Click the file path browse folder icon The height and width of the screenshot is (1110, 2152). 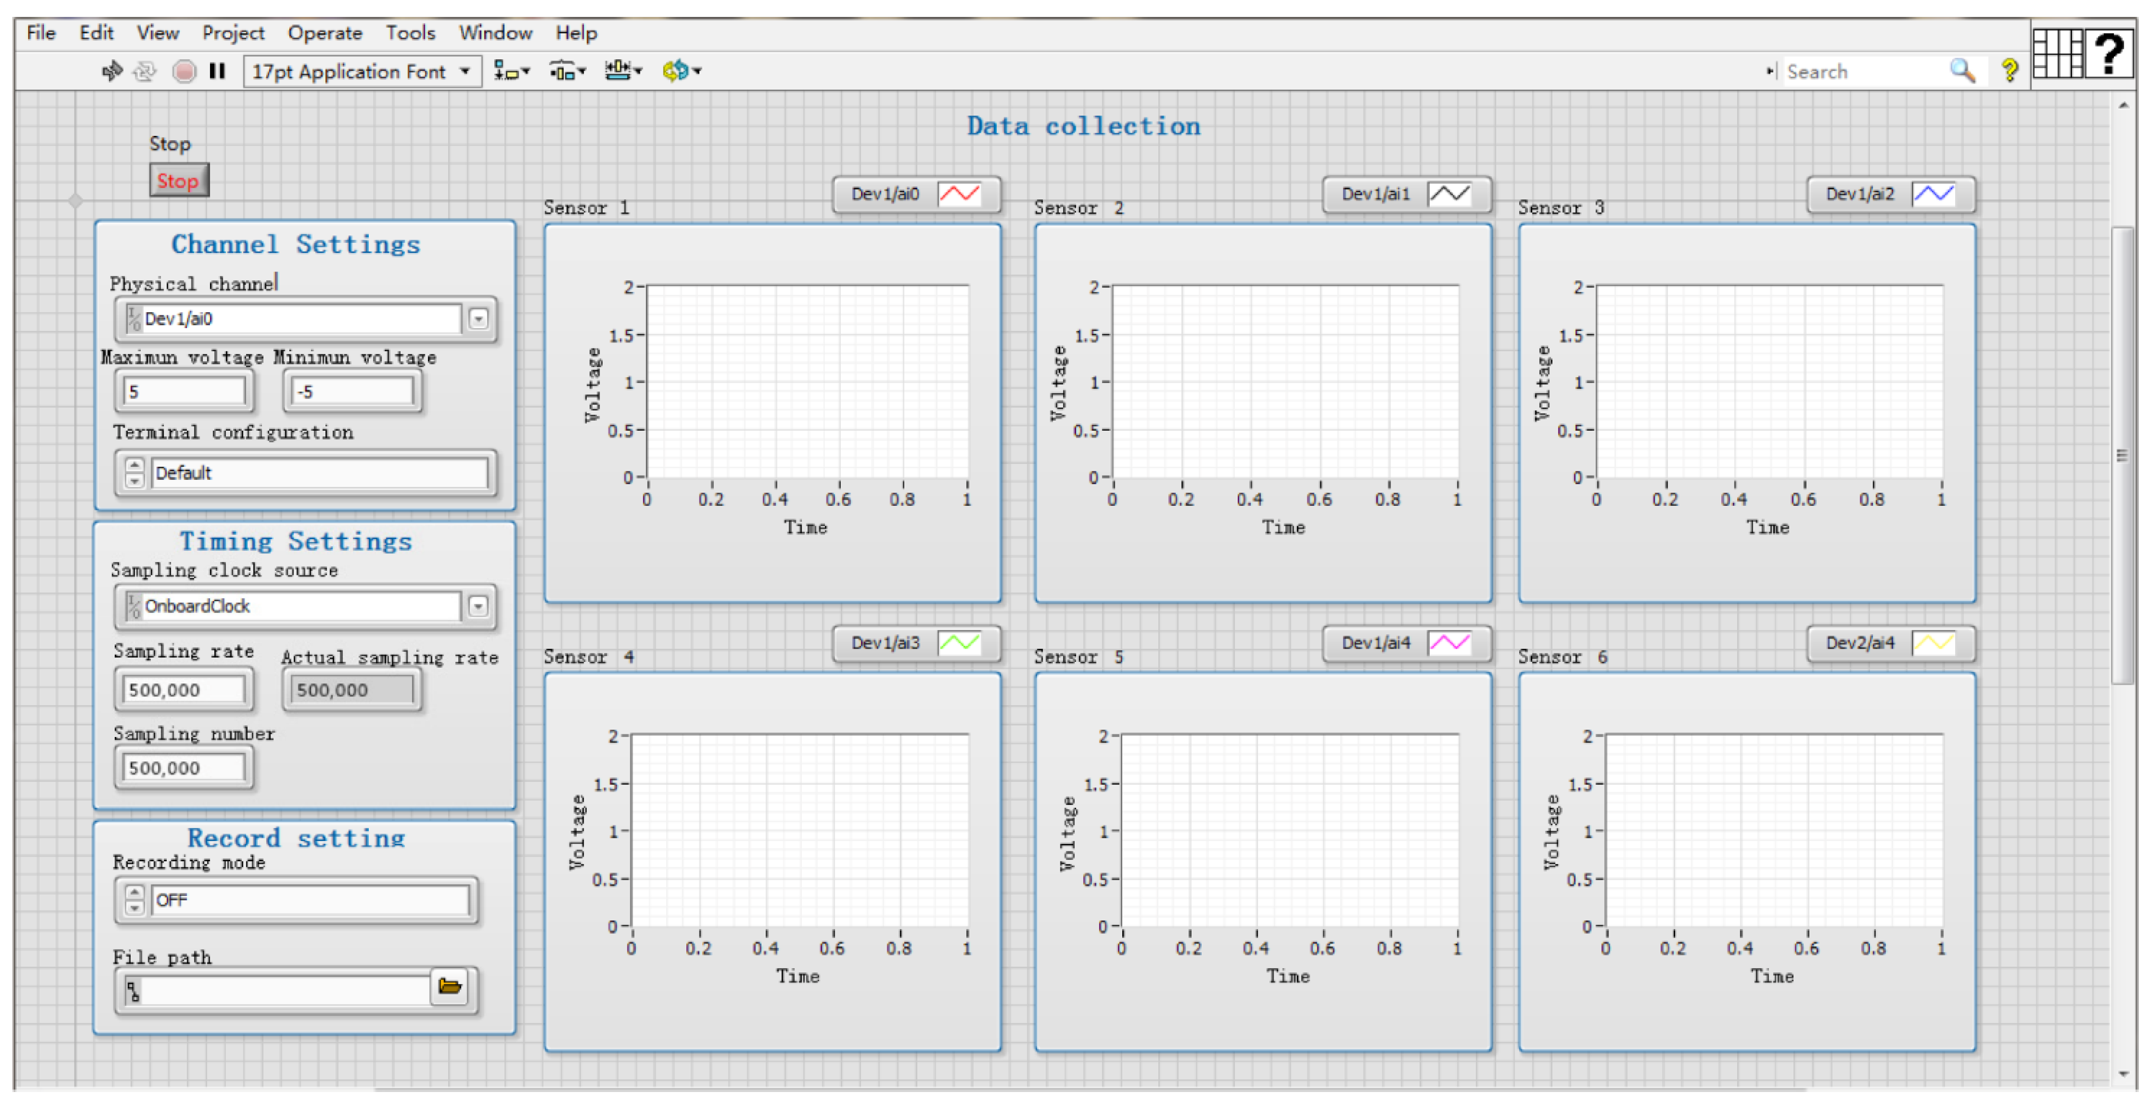click(x=449, y=987)
